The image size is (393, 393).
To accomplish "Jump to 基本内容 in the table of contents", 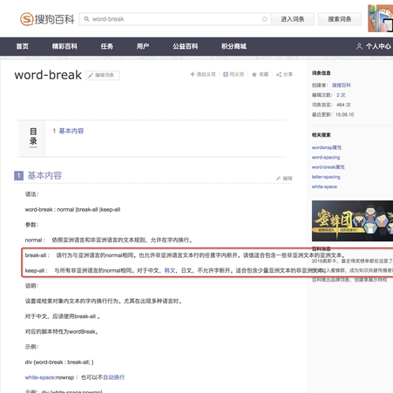I will (x=71, y=131).
